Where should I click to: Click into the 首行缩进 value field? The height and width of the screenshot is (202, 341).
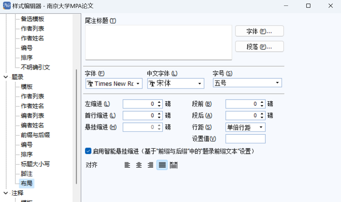(x=139, y=116)
